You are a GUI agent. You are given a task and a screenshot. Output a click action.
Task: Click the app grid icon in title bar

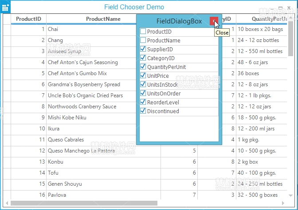(x=5, y=8)
